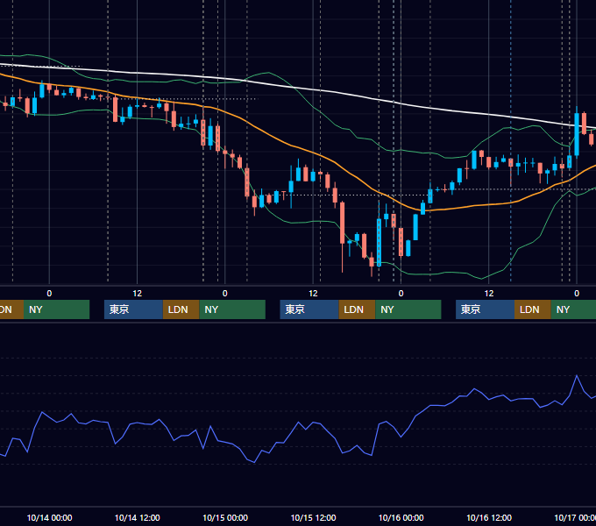This screenshot has height=526, width=596.
Task: Select the 東京 session block before 10/17 00:00
Action: click(485, 309)
